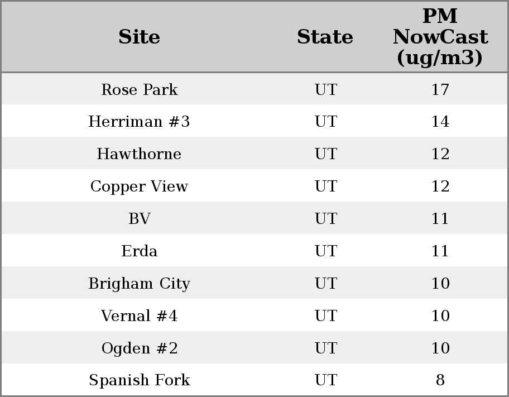Select the BV site cell
509x397 pixels.
139,219
